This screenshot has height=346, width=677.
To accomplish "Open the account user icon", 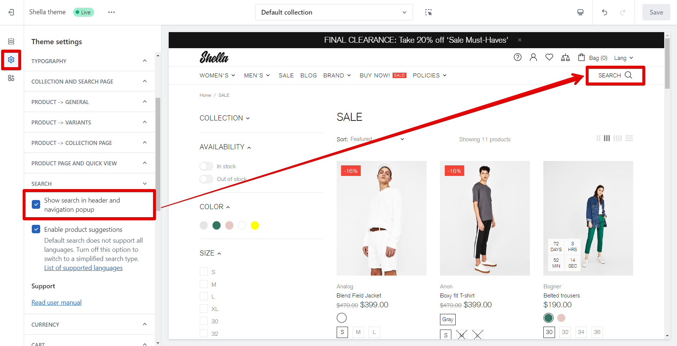I will [533, 57].
